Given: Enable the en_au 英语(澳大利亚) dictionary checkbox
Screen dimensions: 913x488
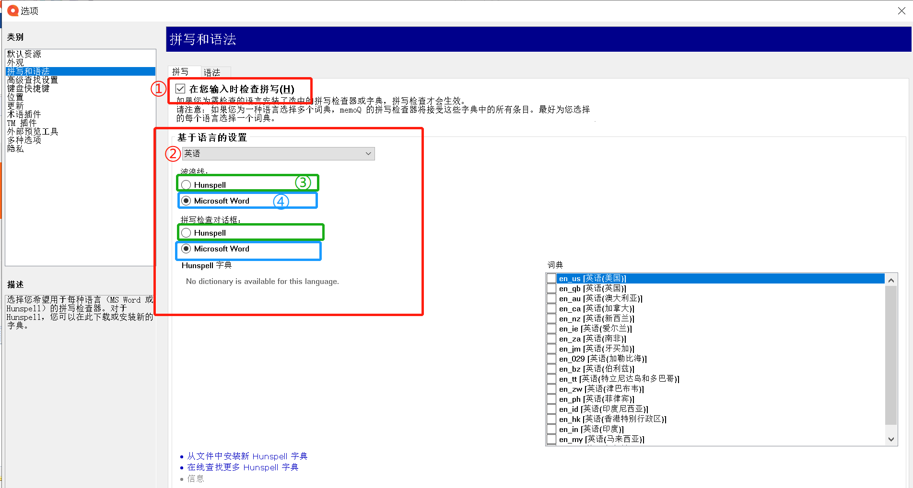Looking at the screenshot, I should coord(551,299).
